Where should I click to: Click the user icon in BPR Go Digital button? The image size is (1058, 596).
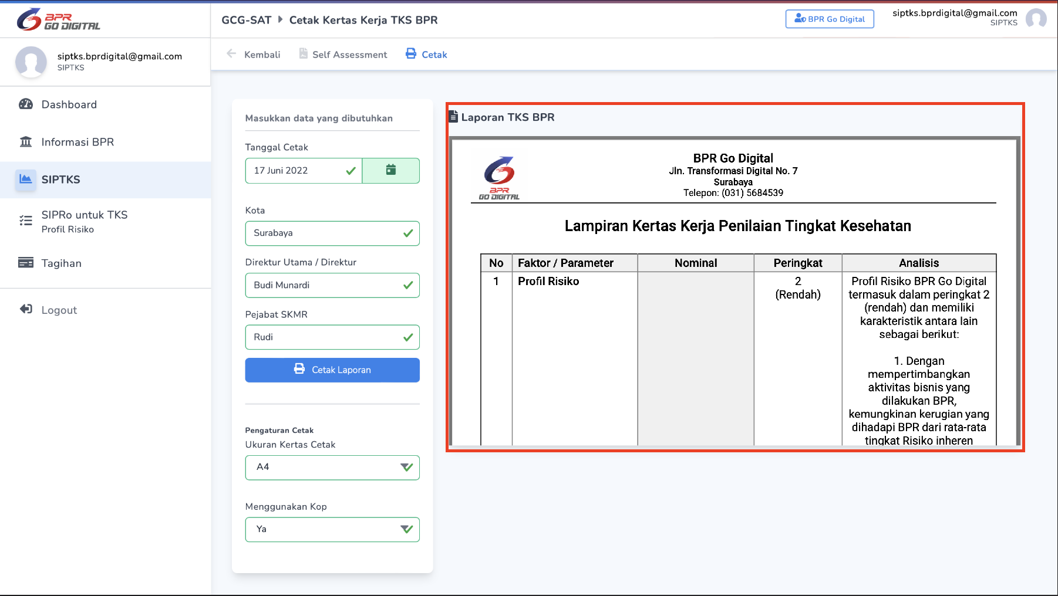(x=800, y=18)
